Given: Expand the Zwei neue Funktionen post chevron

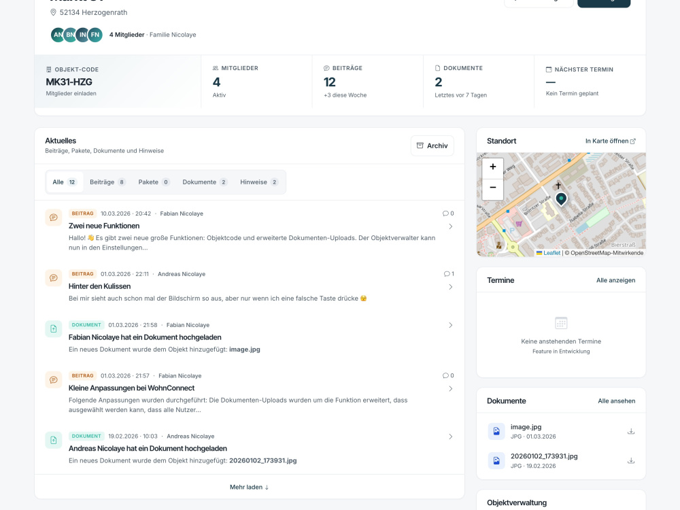Looking at the screenshot, I should (x=451, y=226).
